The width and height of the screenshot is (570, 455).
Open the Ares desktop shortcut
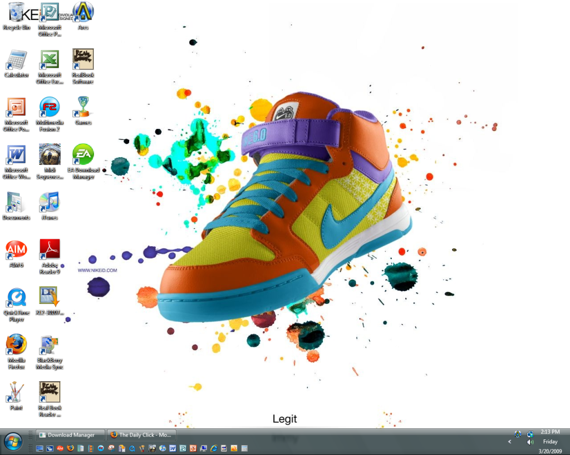83,16
